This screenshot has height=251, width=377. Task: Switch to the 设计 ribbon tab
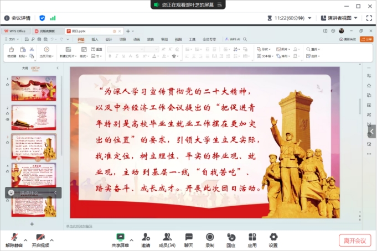click(x=109, y=40)
